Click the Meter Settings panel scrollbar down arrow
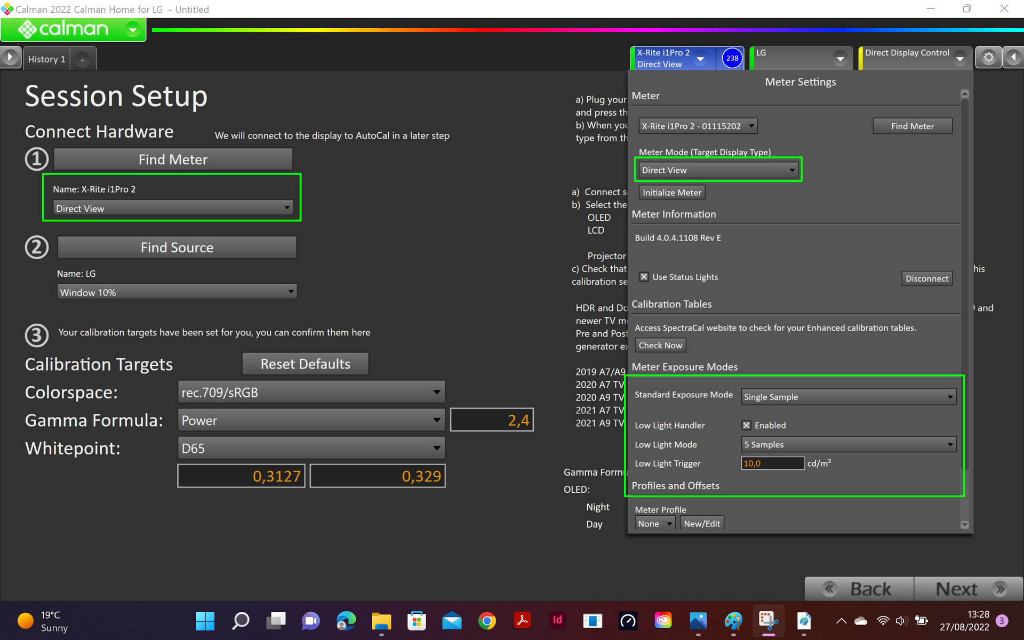Screen dimensions: 1024x640 click(964, 525)
